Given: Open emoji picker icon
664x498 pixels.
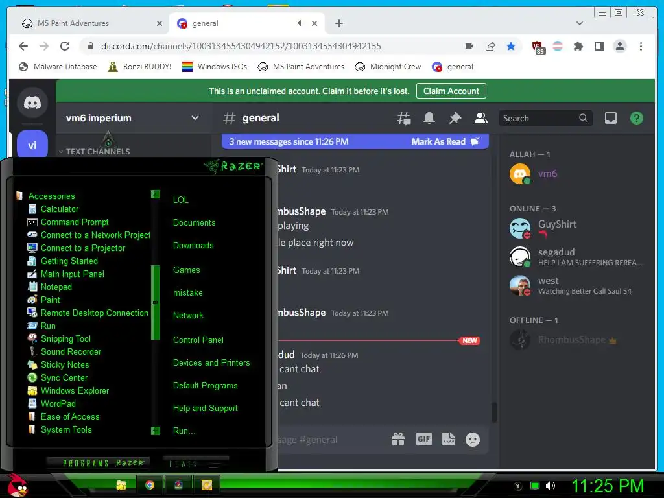Looking at the screenshot, I should tap(473, 440).
